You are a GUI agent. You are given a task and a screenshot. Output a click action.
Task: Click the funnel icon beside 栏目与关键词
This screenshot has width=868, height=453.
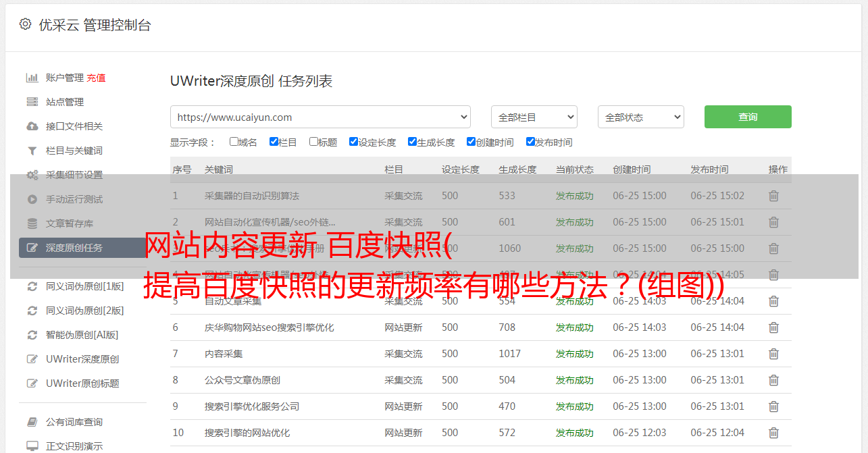pos(32,151)
